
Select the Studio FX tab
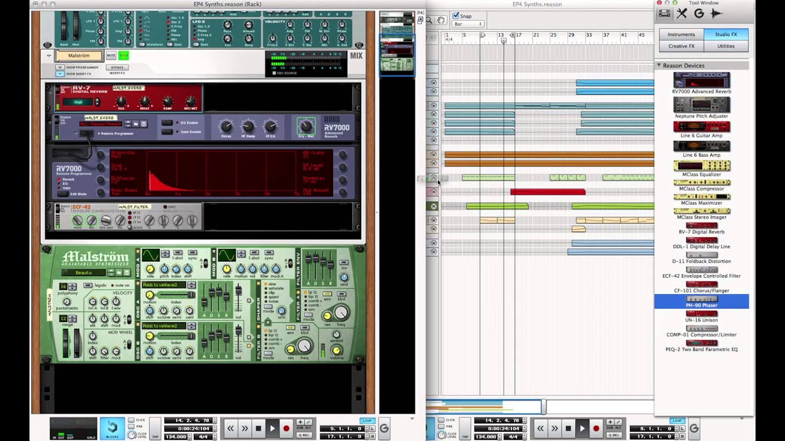point(726,34)
